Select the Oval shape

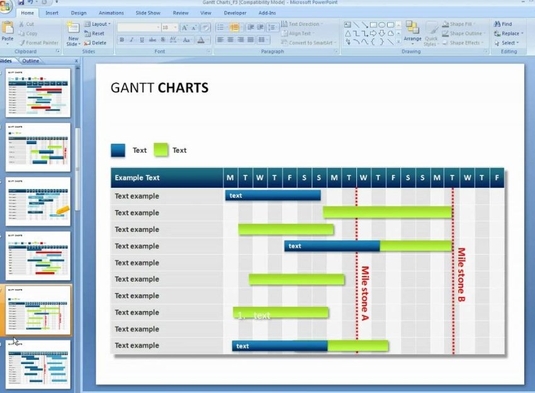click(x=382, y=25)
